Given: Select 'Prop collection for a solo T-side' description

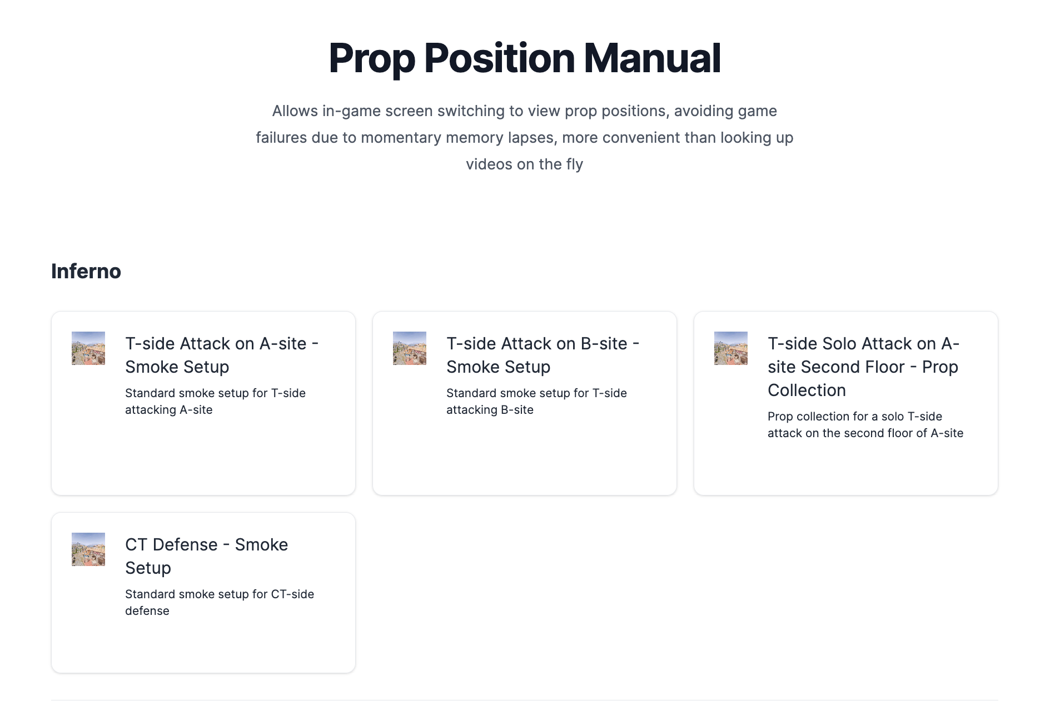Looking at the screenshot, I should click(865, 424).
